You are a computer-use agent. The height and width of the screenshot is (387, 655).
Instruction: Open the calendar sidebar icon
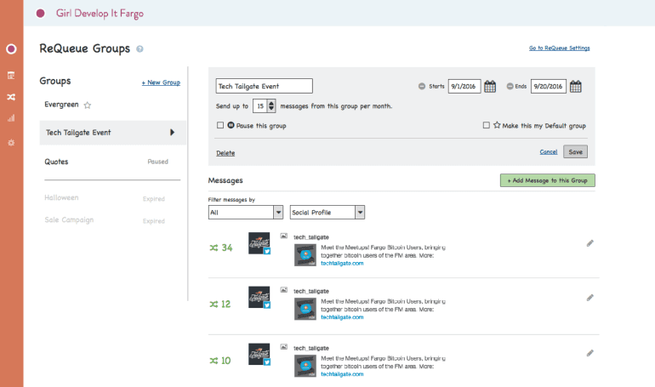click(11, 75)
